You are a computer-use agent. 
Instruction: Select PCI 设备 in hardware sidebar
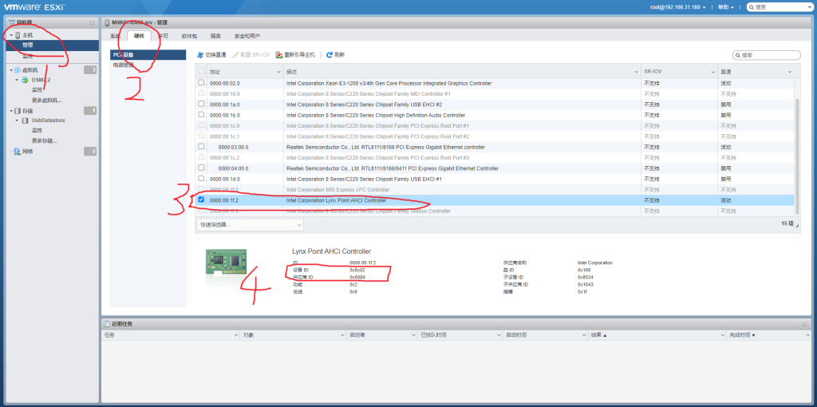click(x=148, y=55)
